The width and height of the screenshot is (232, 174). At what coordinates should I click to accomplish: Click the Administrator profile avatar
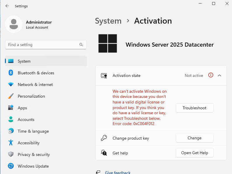click(x=14, y=24)
